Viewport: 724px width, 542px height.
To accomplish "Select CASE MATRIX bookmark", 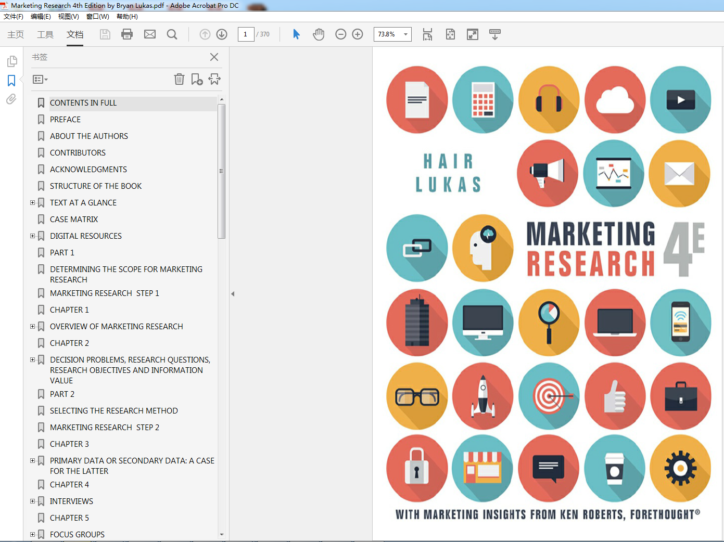I will coord(74,220).
